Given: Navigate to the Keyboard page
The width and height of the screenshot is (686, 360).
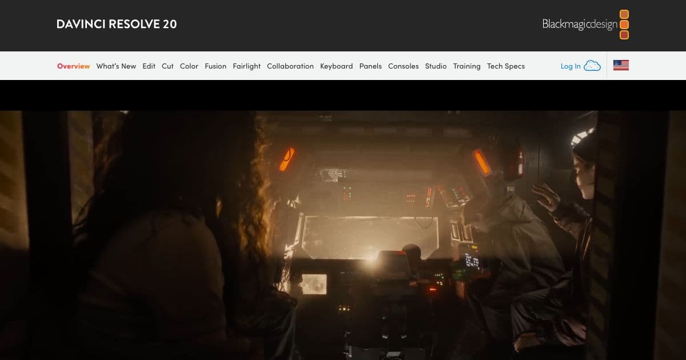Looking at the screenshot, I should pos(337,66).
